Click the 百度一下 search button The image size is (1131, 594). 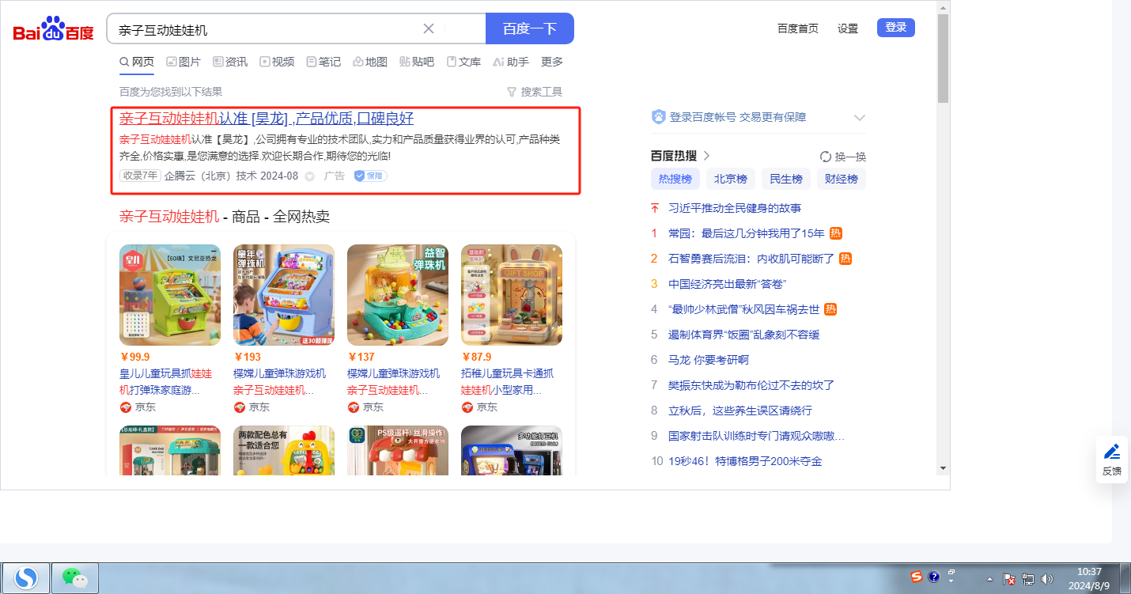pyautogui.click(x=530, y=28)
